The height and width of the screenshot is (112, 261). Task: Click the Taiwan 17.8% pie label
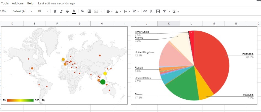(139, 96)
